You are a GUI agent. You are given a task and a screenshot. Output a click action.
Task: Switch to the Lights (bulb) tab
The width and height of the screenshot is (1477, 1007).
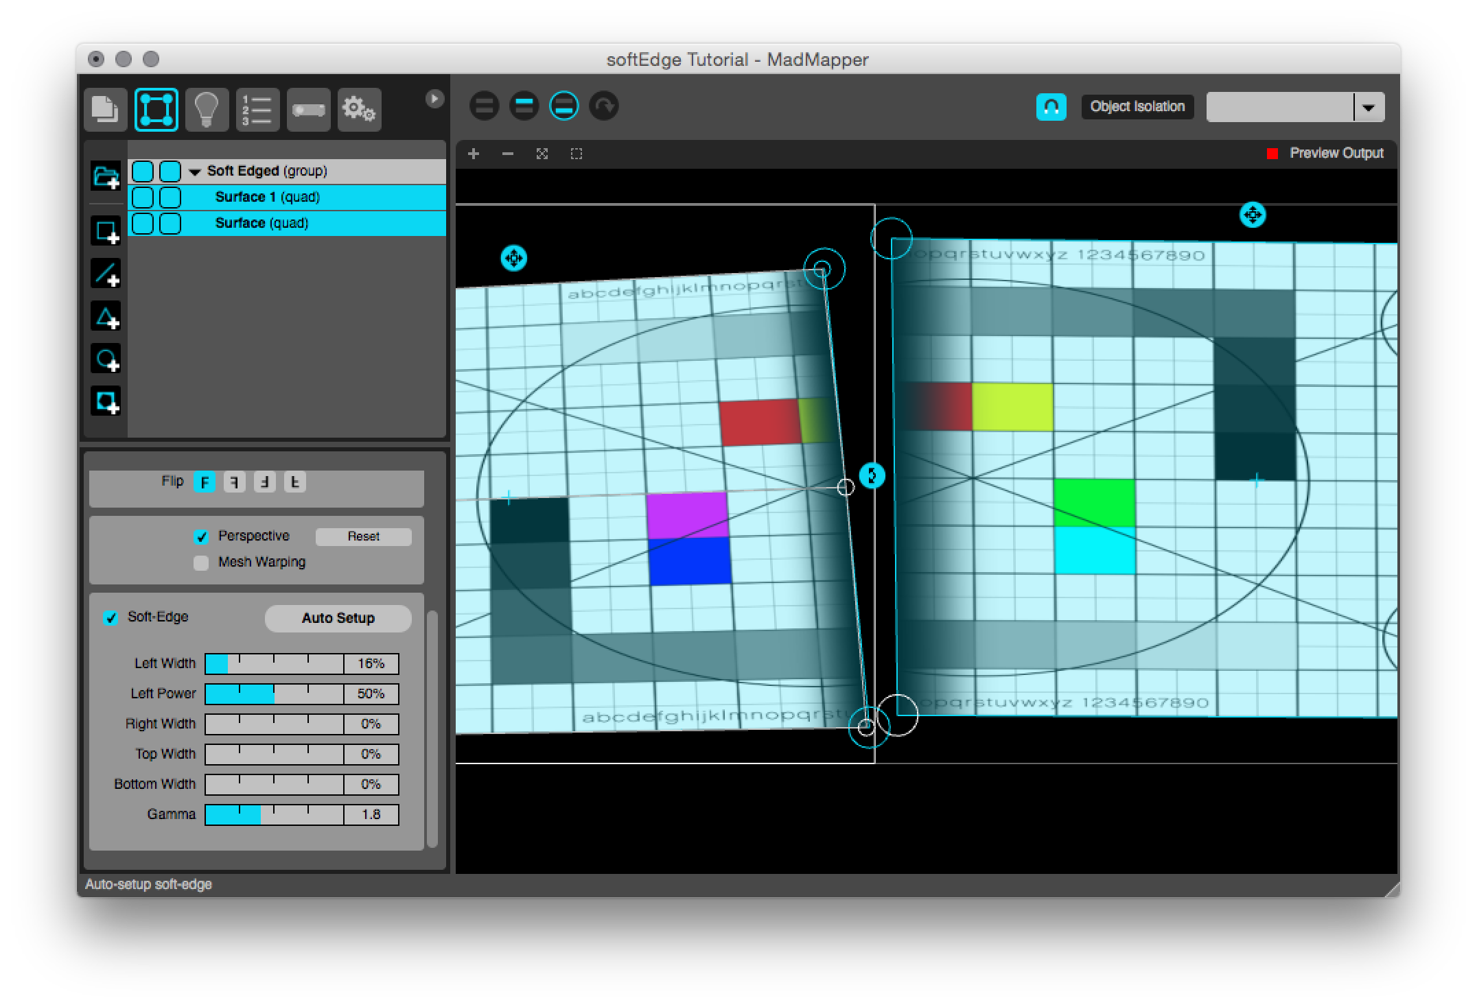[207, 109]
